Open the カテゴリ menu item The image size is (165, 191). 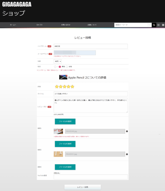[x=39, y=25]
